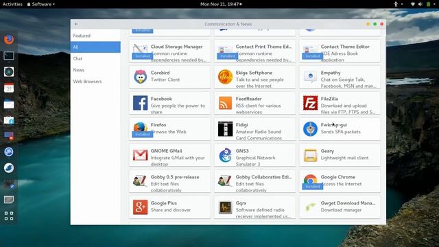The height and width of the screenshot is (247, 439).
Task: Click the Installed badge on Firefox
Action: pyautogui.click(x=143, y=134)
